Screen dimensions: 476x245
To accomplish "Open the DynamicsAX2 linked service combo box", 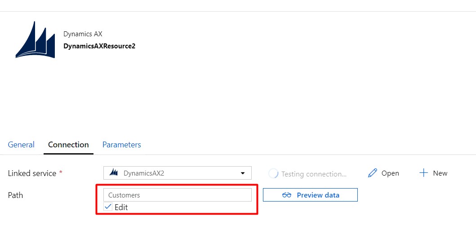I will [177, 173].
